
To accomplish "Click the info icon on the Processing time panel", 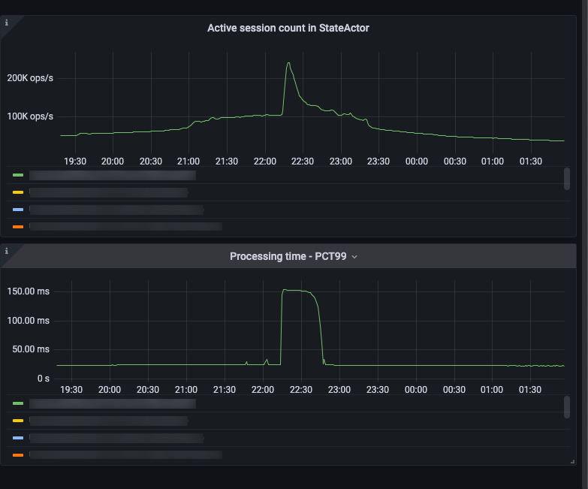I will [x=7, y=251].
